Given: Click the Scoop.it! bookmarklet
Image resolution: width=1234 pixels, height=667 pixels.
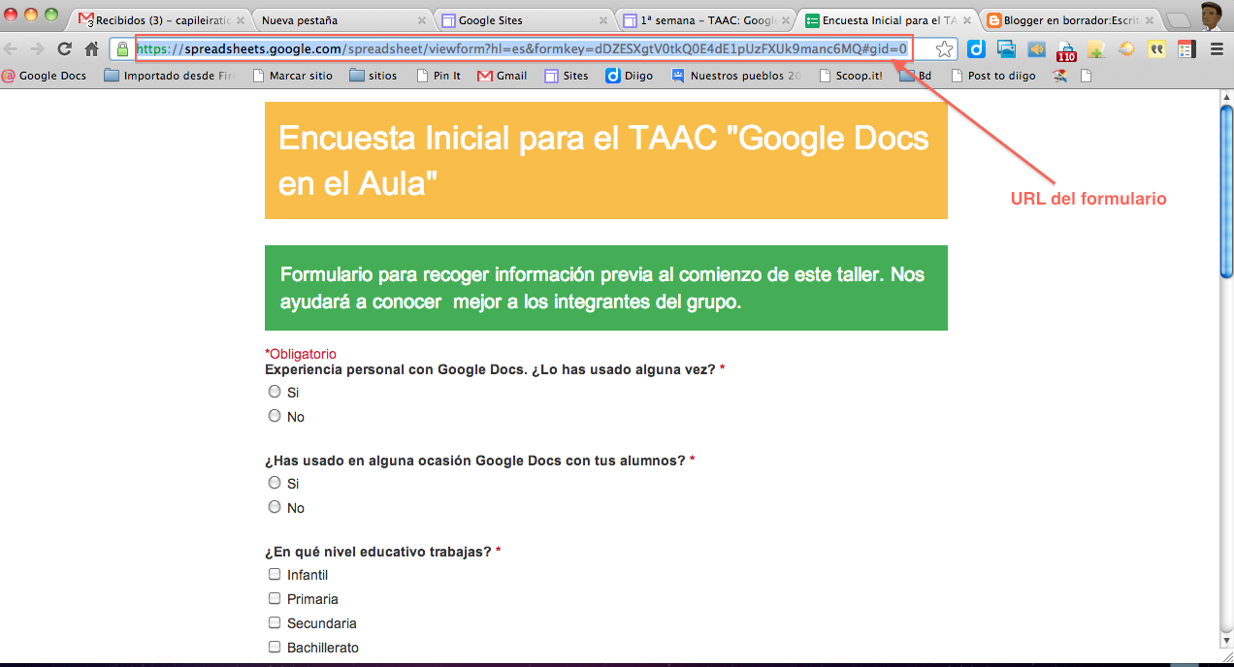Looking at the screenshot, I should coord(851,76).
